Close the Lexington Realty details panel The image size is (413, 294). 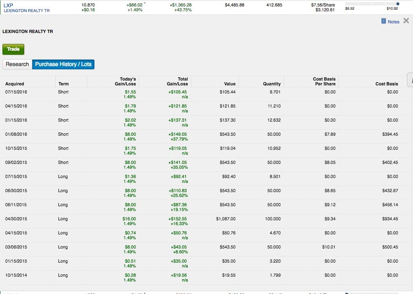(x=406, y=21)
